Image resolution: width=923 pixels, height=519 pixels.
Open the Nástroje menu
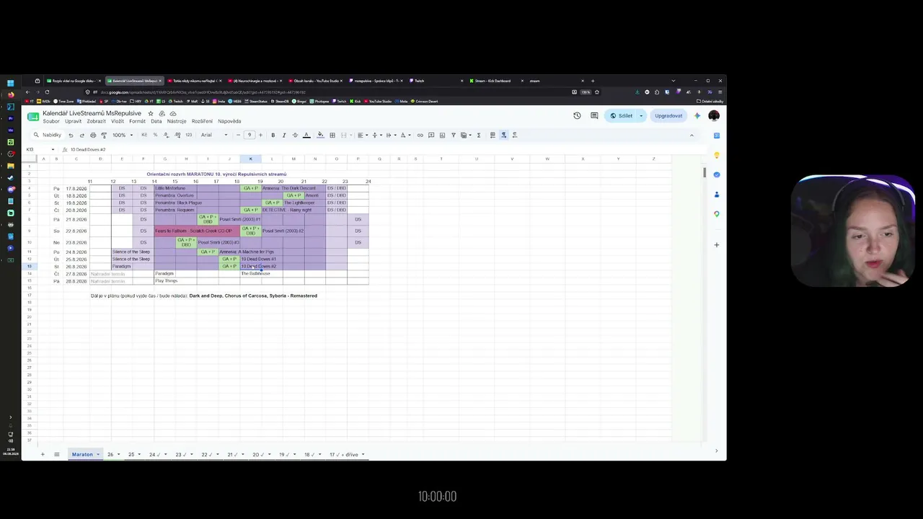177,121
